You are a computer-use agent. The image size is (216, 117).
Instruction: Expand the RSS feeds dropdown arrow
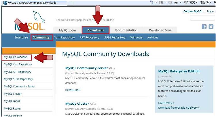(166, 2)
